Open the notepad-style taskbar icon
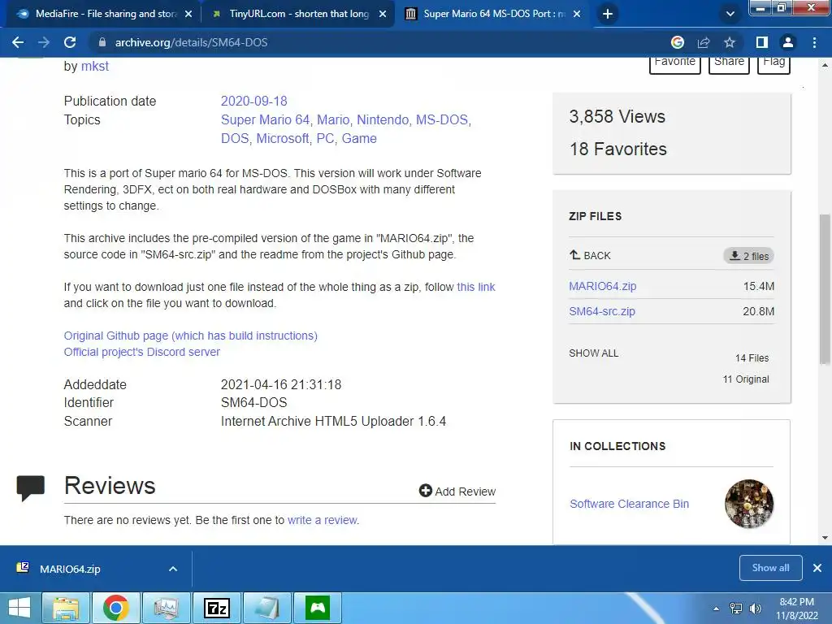 coord(267,608)
